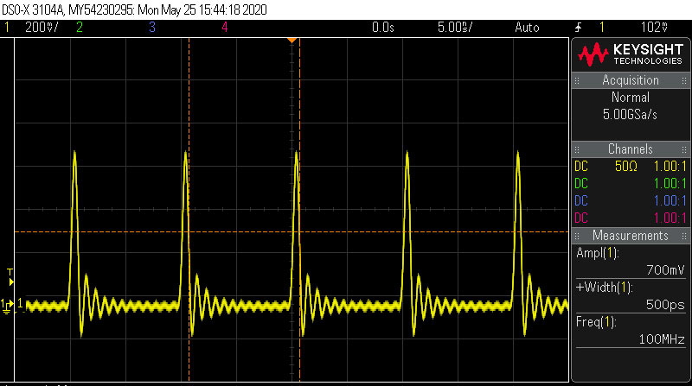
Task: Select the Auto trigger mode label
Action: [x=527, y=28]
